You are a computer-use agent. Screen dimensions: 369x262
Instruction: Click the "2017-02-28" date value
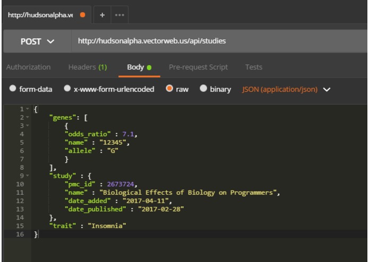pyautogui.click(x=161, y=209)
